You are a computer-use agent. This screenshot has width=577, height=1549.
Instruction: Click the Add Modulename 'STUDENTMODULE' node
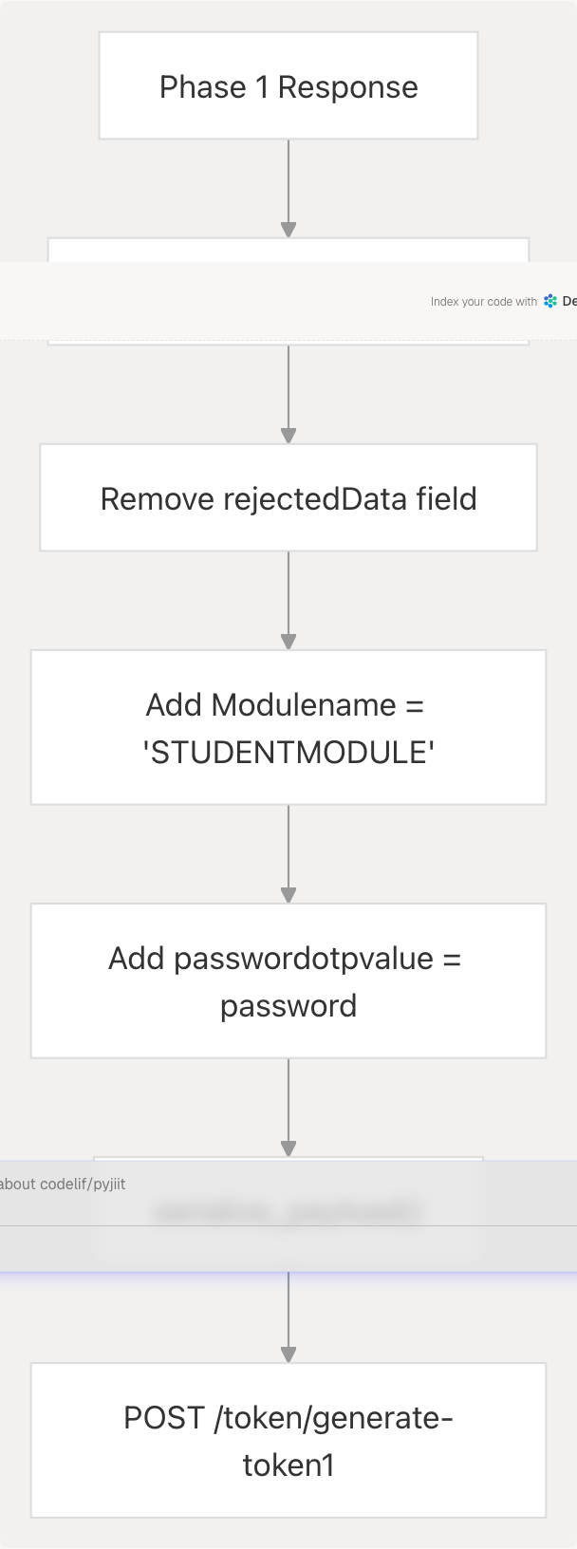(288, 727)
